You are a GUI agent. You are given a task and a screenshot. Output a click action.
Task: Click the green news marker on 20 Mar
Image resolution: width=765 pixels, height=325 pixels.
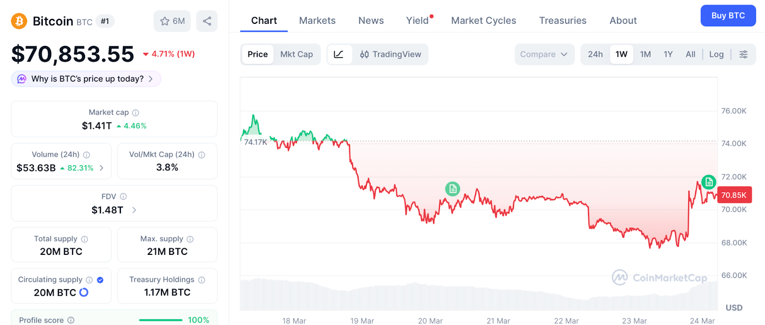(x=452, y=189)
